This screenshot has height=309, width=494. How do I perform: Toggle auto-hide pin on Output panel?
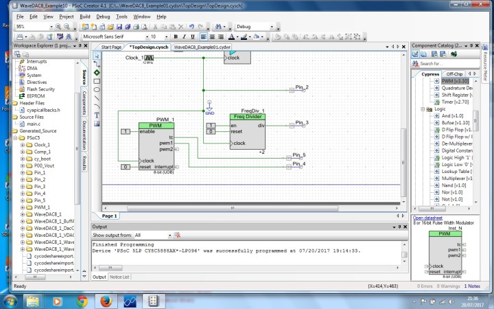[x=399, y=227]
